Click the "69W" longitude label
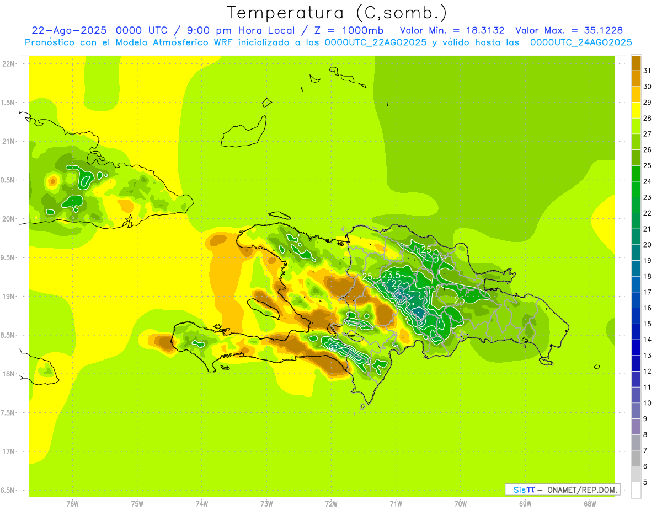Image resolution: width=662 pixels, height=511 pixels. [x=525, y=504]
